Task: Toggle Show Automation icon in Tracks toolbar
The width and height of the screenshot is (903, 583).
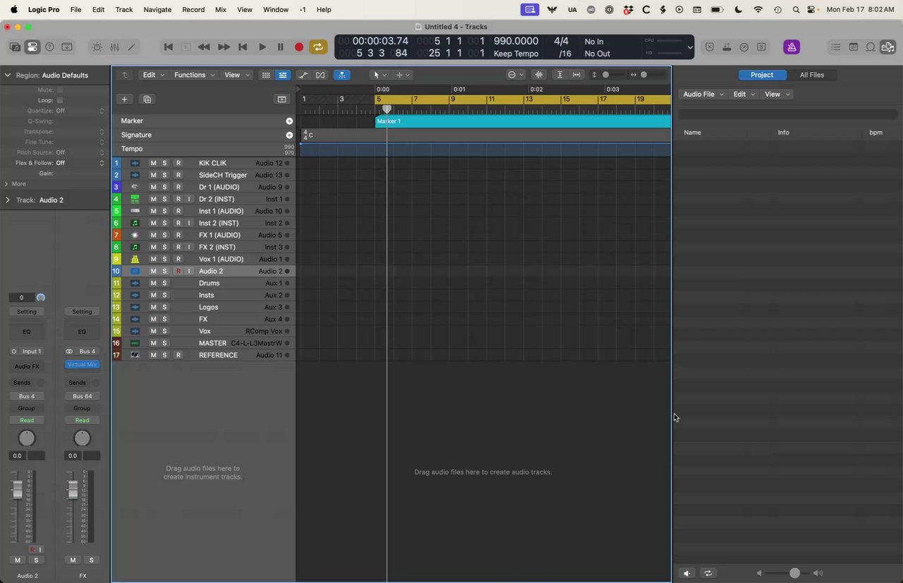Action: tap(303, 75)
